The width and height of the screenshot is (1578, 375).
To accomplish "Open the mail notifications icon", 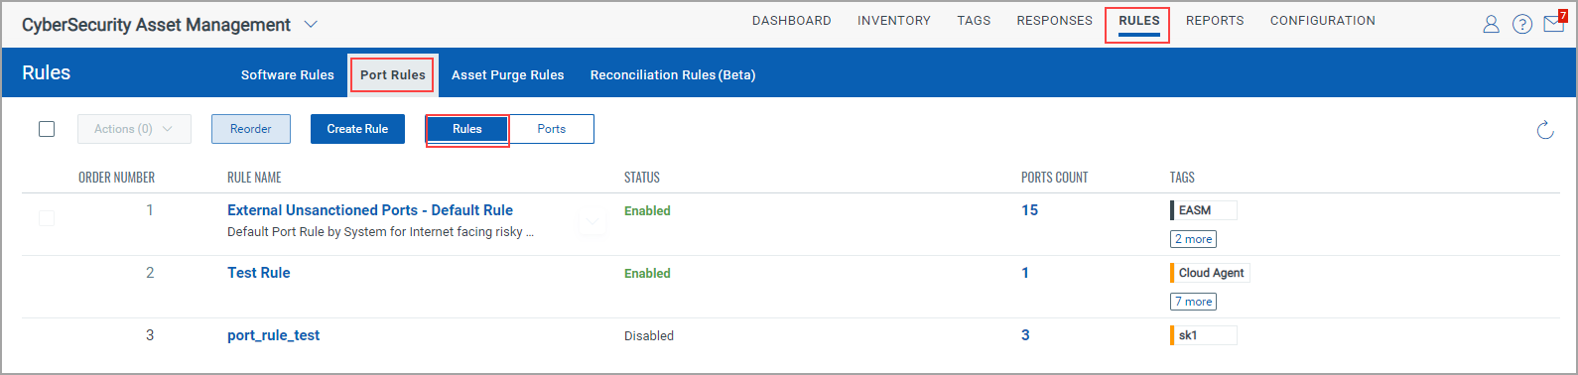I will [1554, 23].
